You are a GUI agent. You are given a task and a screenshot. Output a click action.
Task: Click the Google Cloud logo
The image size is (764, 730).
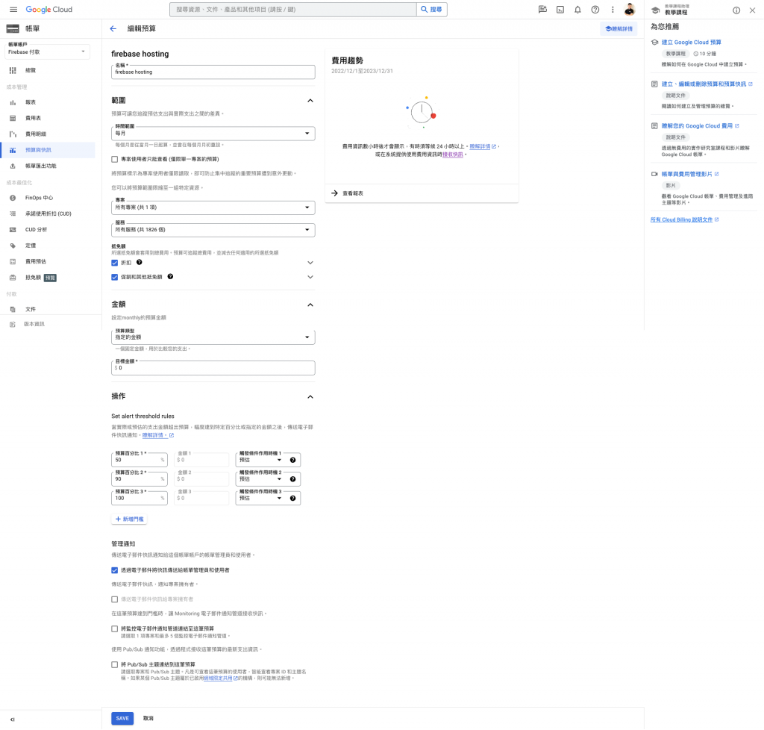coord(48,9)
